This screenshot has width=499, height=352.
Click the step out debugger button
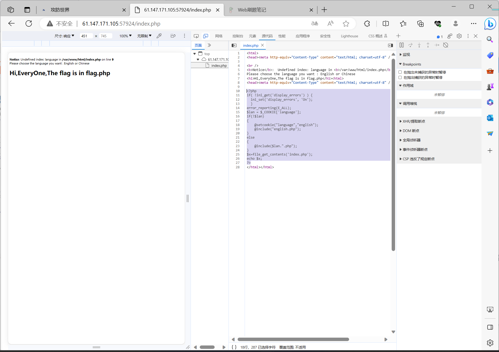click(x=428, y=45)
